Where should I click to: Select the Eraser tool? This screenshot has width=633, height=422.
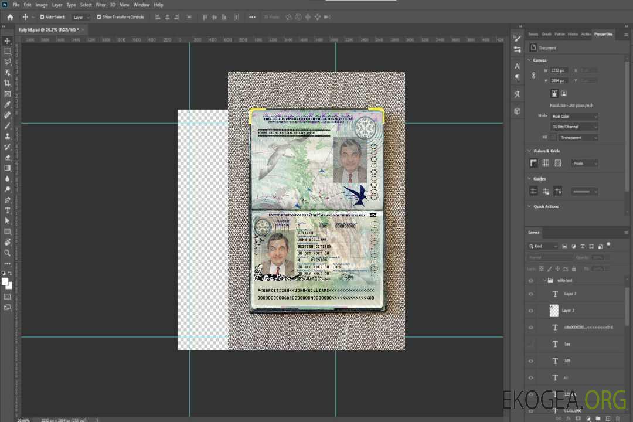coord(7,158)
